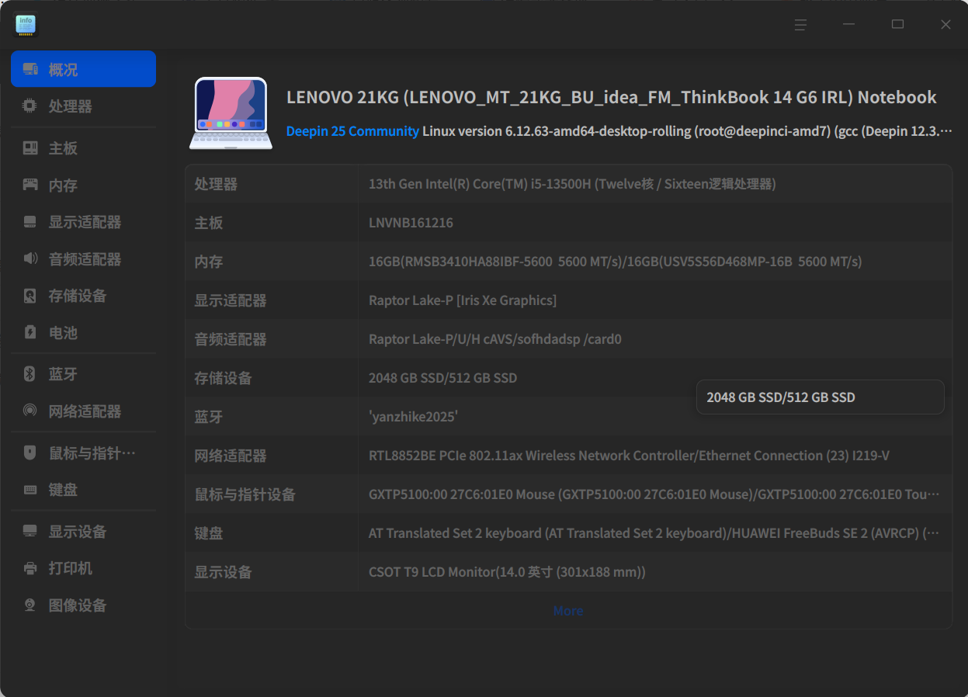Open the 图像设备 camera section
Image resolution: width=968 pixels, height=697 pixels.
[83, 605]
